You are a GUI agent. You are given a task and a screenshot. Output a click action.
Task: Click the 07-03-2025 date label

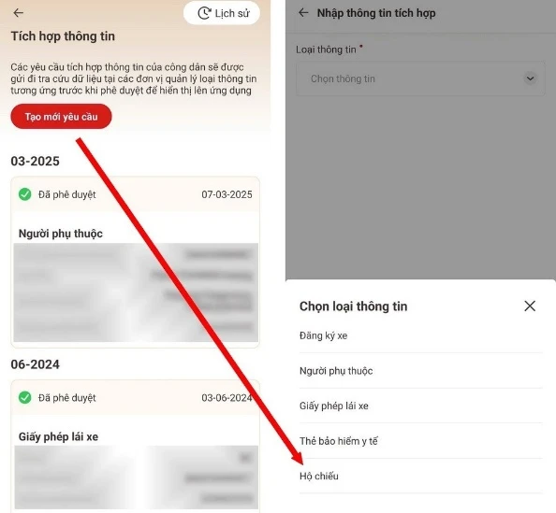tap(227, 194)
